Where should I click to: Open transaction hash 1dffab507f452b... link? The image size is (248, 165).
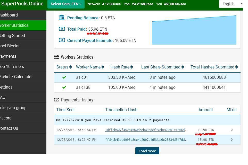[146, 130]
